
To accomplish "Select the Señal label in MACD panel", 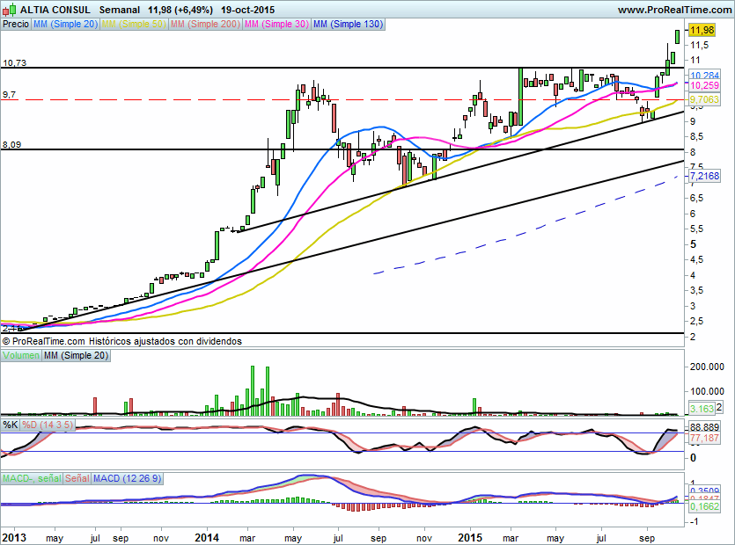I will [x=77, y=478].
